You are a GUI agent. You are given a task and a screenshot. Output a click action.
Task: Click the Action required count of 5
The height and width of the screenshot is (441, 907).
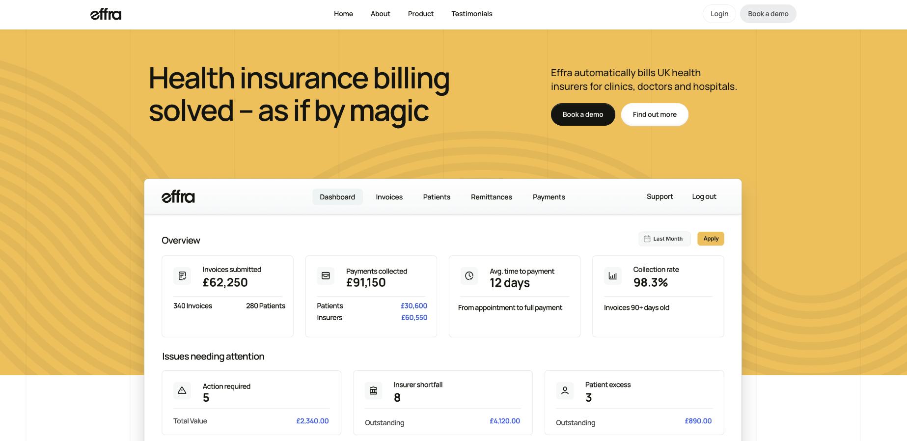click(x=206, y=398)
